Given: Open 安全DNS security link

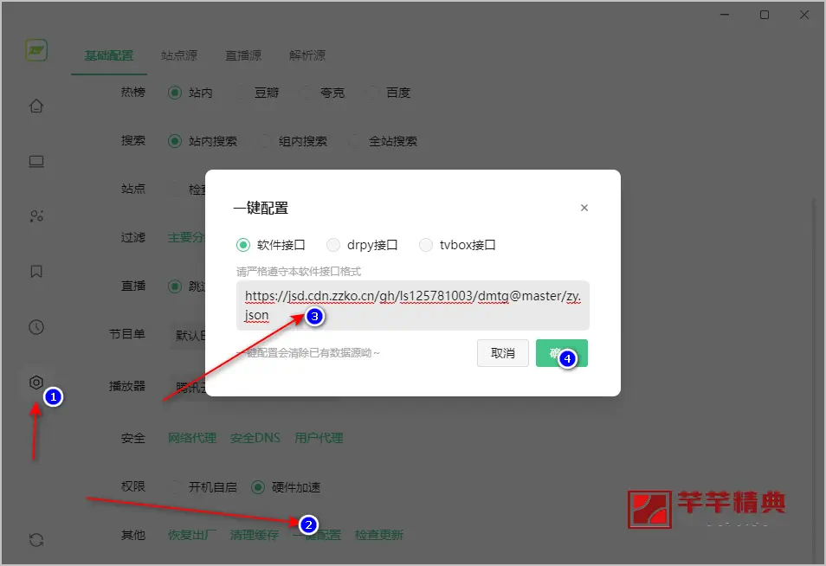Looking at the screenshot, I should click(255, 438).
